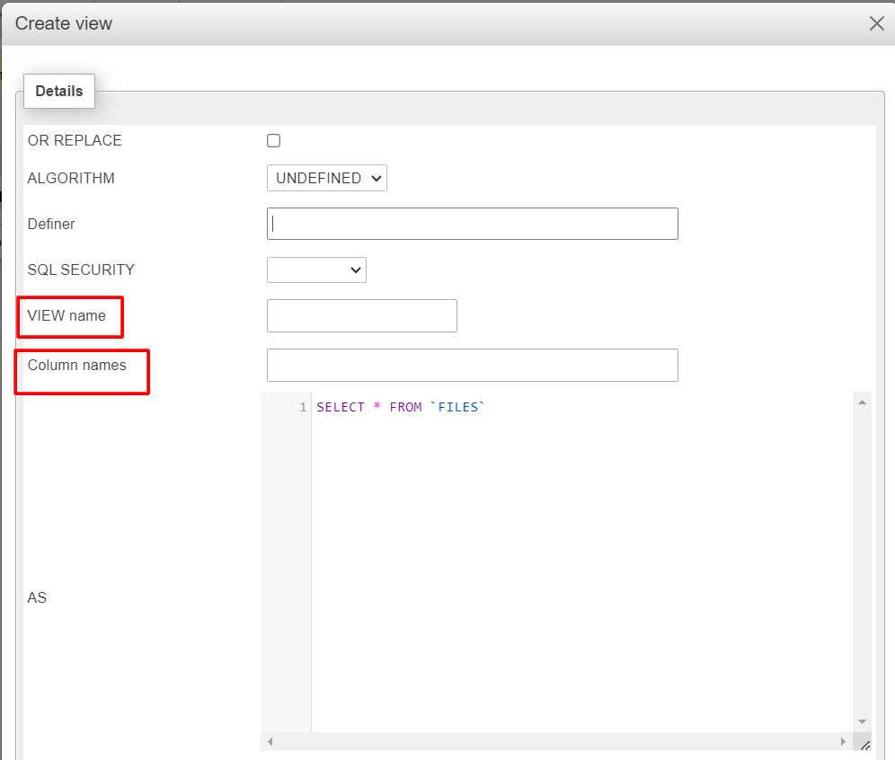This screenshot has width=895, height=760.
Task: Click the editor's scroll down arrow
Action: [862, 721]
